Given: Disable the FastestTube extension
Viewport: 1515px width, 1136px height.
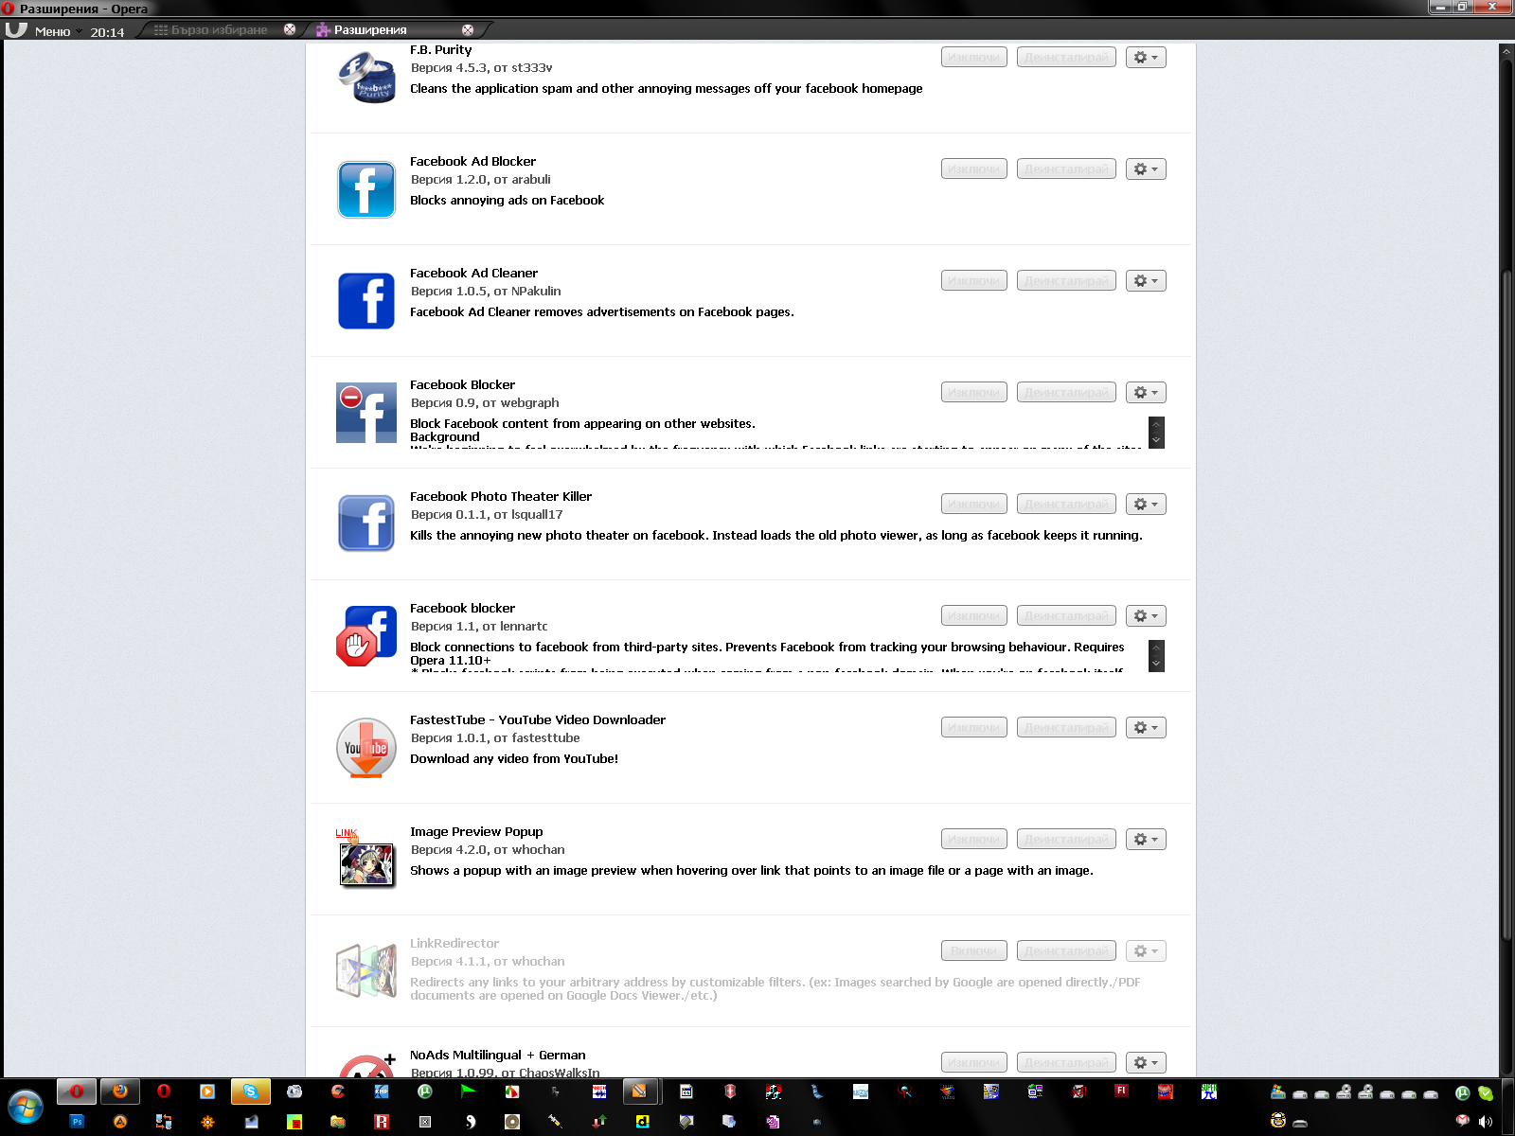Looking at the screenshot, I should coord(974,728).
